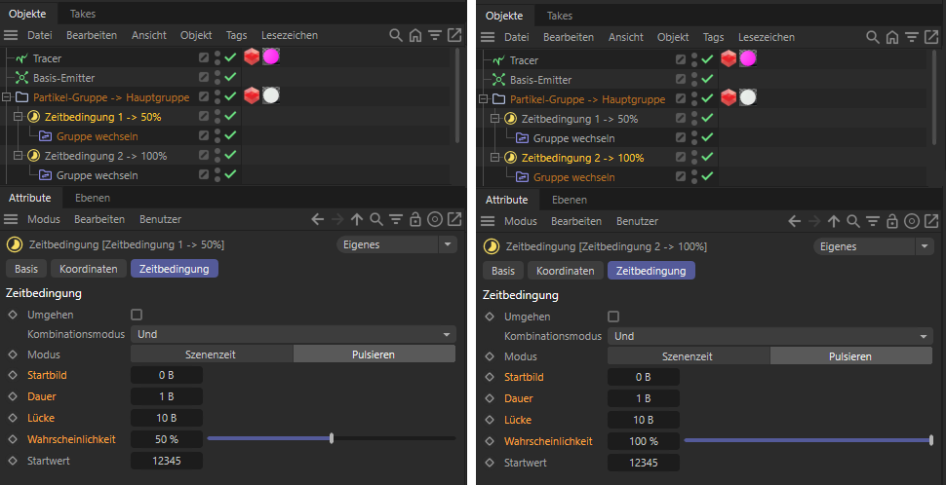Open the Datei menu in the left panel
This screenshot has width=946, height=485.
coord(40,35)
